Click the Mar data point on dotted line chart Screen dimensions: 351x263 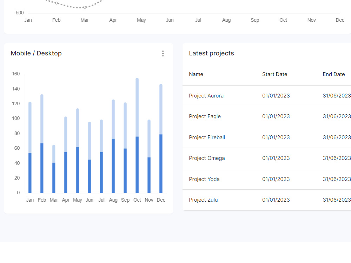click(x=85, y=7)
